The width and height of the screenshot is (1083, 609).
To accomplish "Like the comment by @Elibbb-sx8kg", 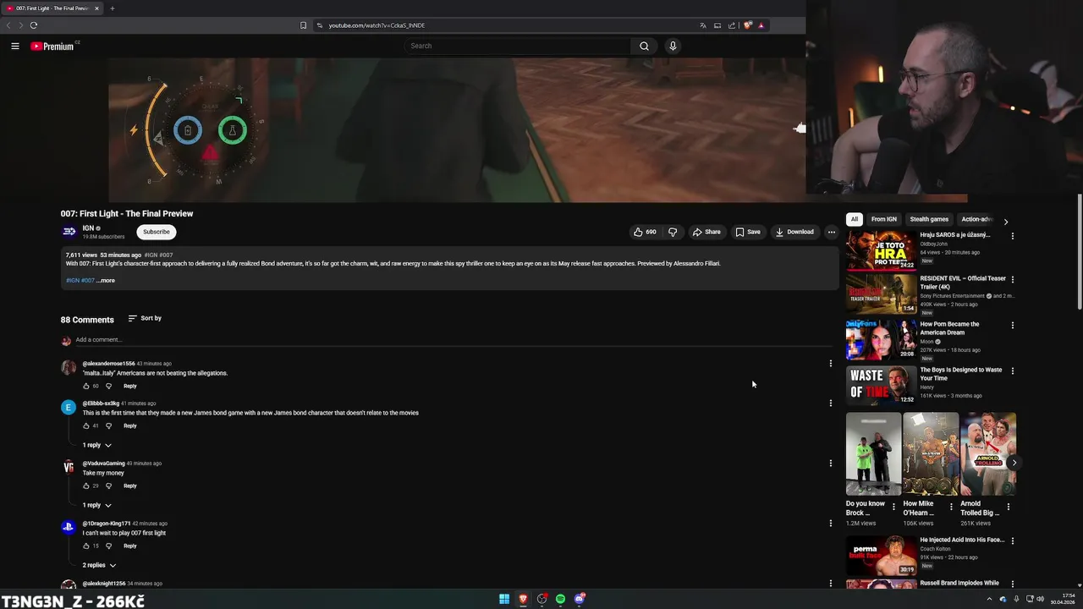I will point(86,426).
